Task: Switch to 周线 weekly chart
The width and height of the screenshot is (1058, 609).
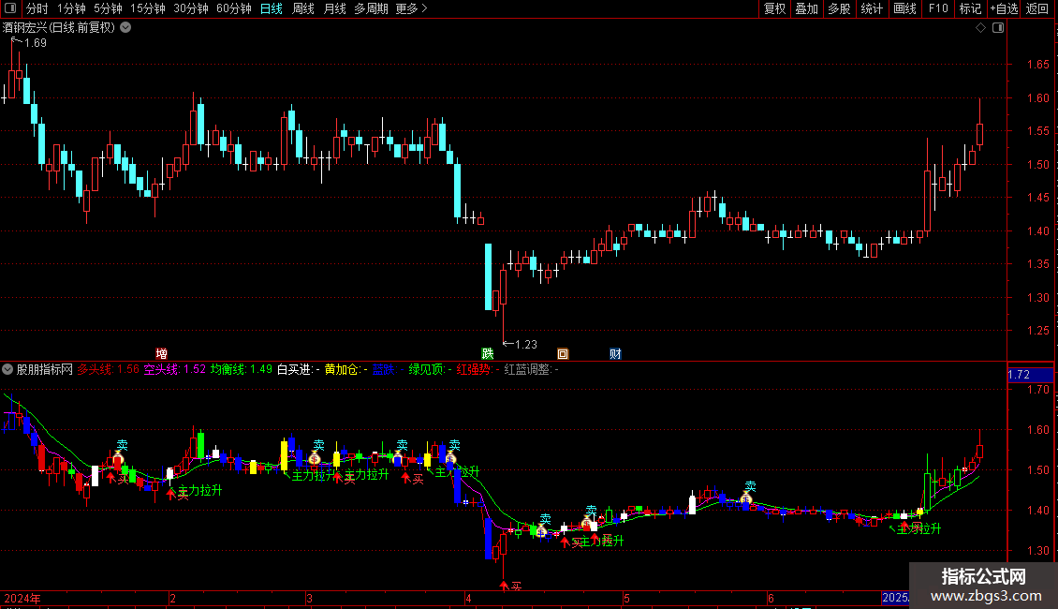Action: (303, 8)
